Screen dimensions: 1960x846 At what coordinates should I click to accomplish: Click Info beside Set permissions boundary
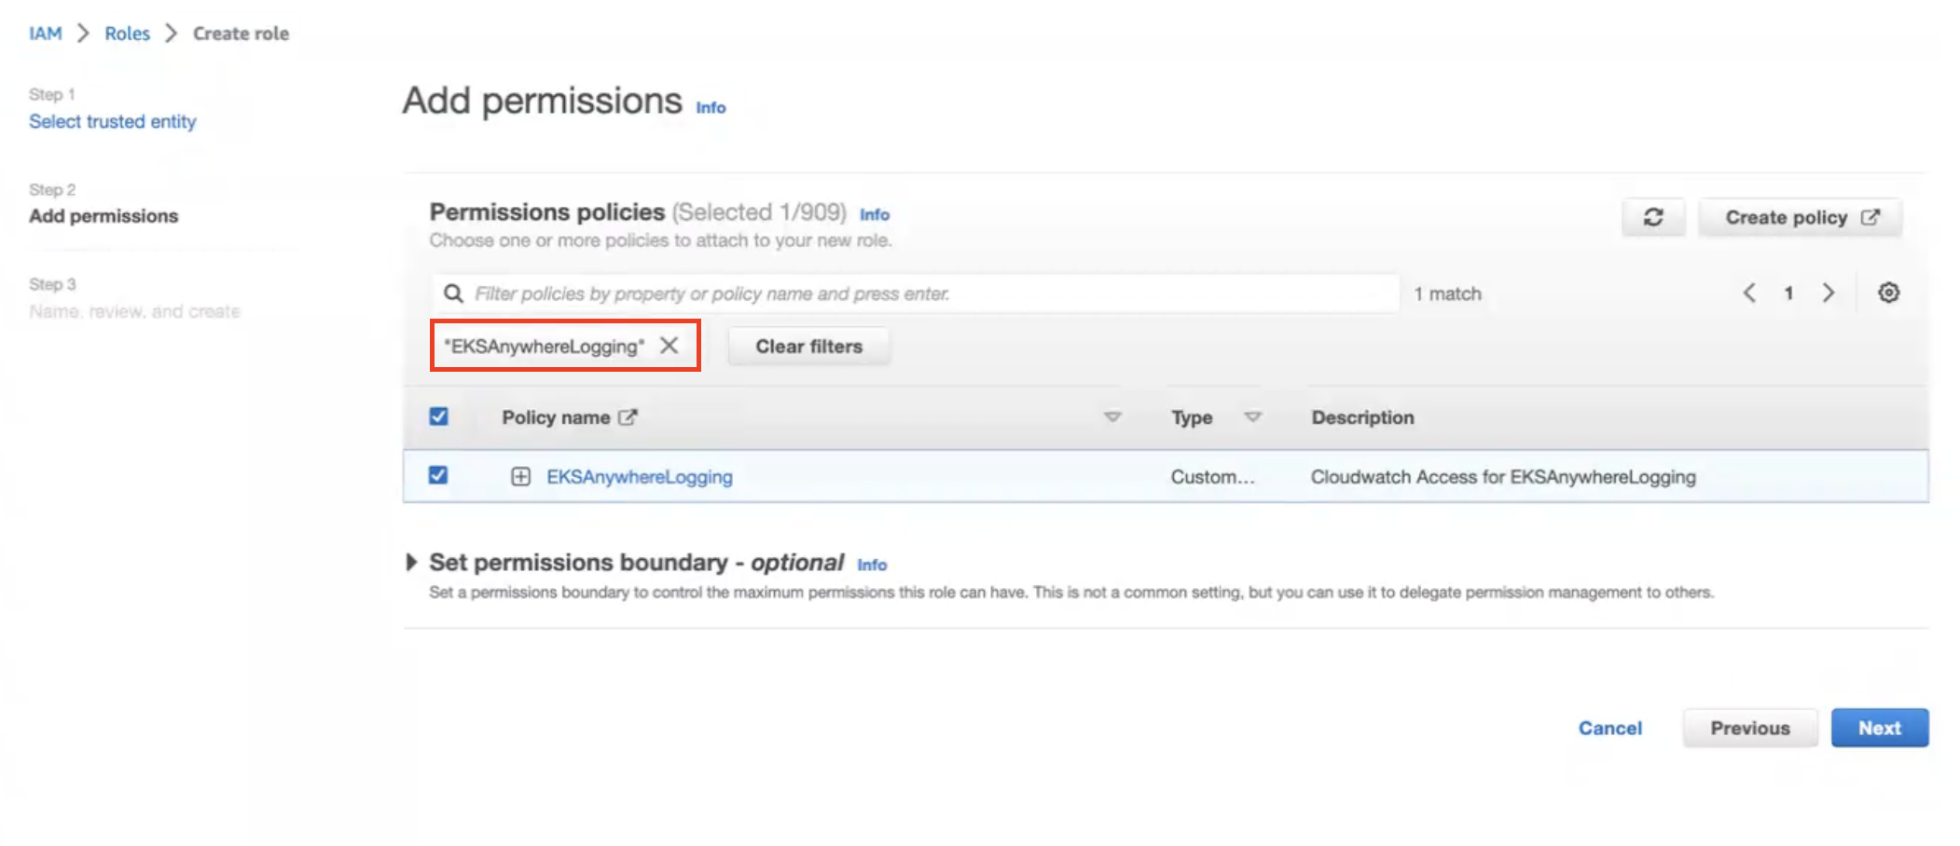point(873,565)
